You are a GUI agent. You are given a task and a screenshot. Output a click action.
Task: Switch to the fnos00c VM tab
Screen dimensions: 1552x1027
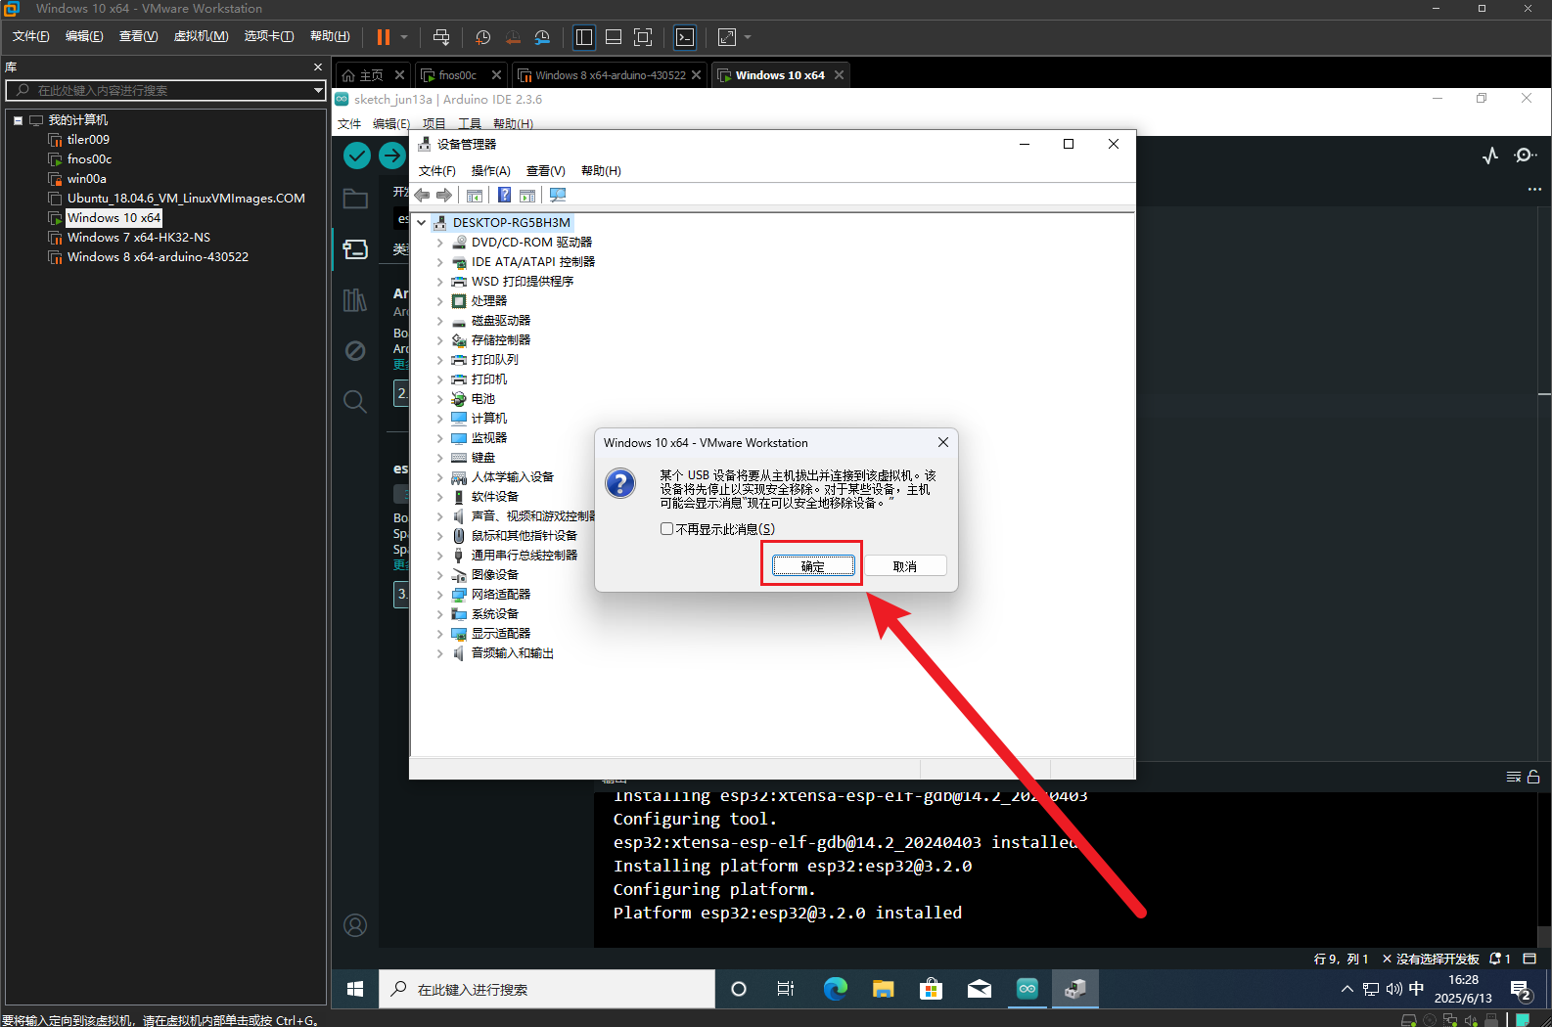click(x=457, y=75)
